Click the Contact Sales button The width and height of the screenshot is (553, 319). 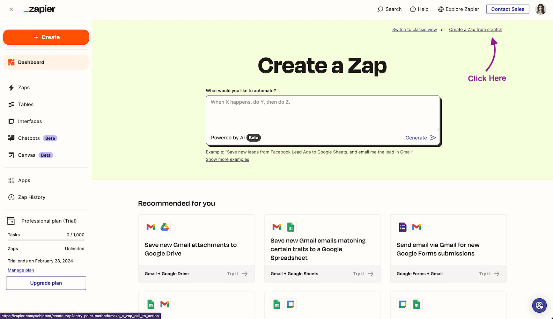pyautogui.click(x=508, y=9)
